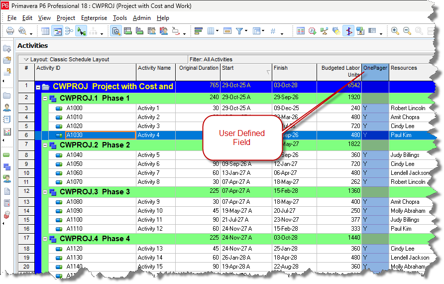Switch to Activity Table view icon
This screenshot has height=284, width=444.
[x=45, y=30]
